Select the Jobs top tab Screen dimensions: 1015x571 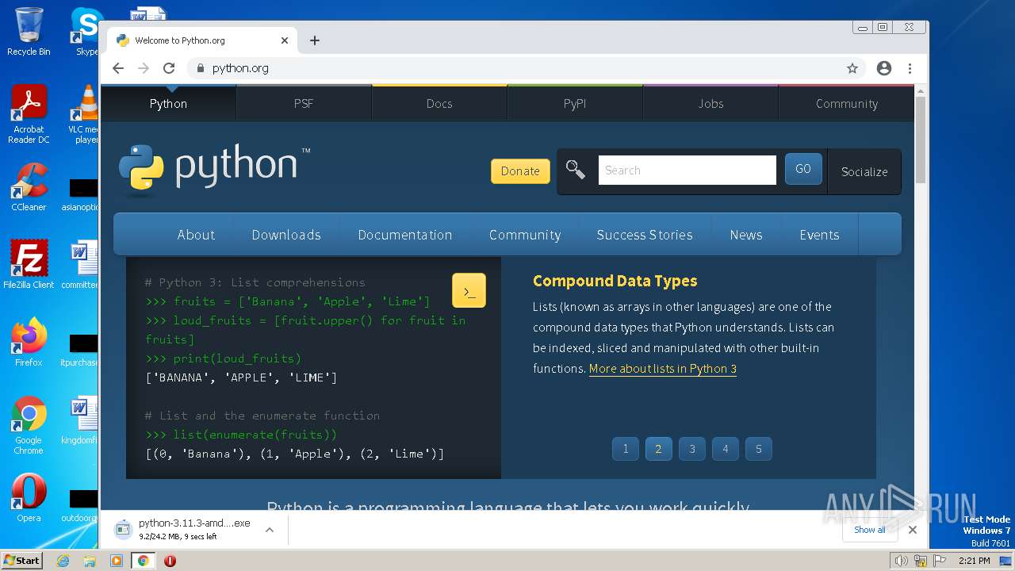[x=710, y=103]
